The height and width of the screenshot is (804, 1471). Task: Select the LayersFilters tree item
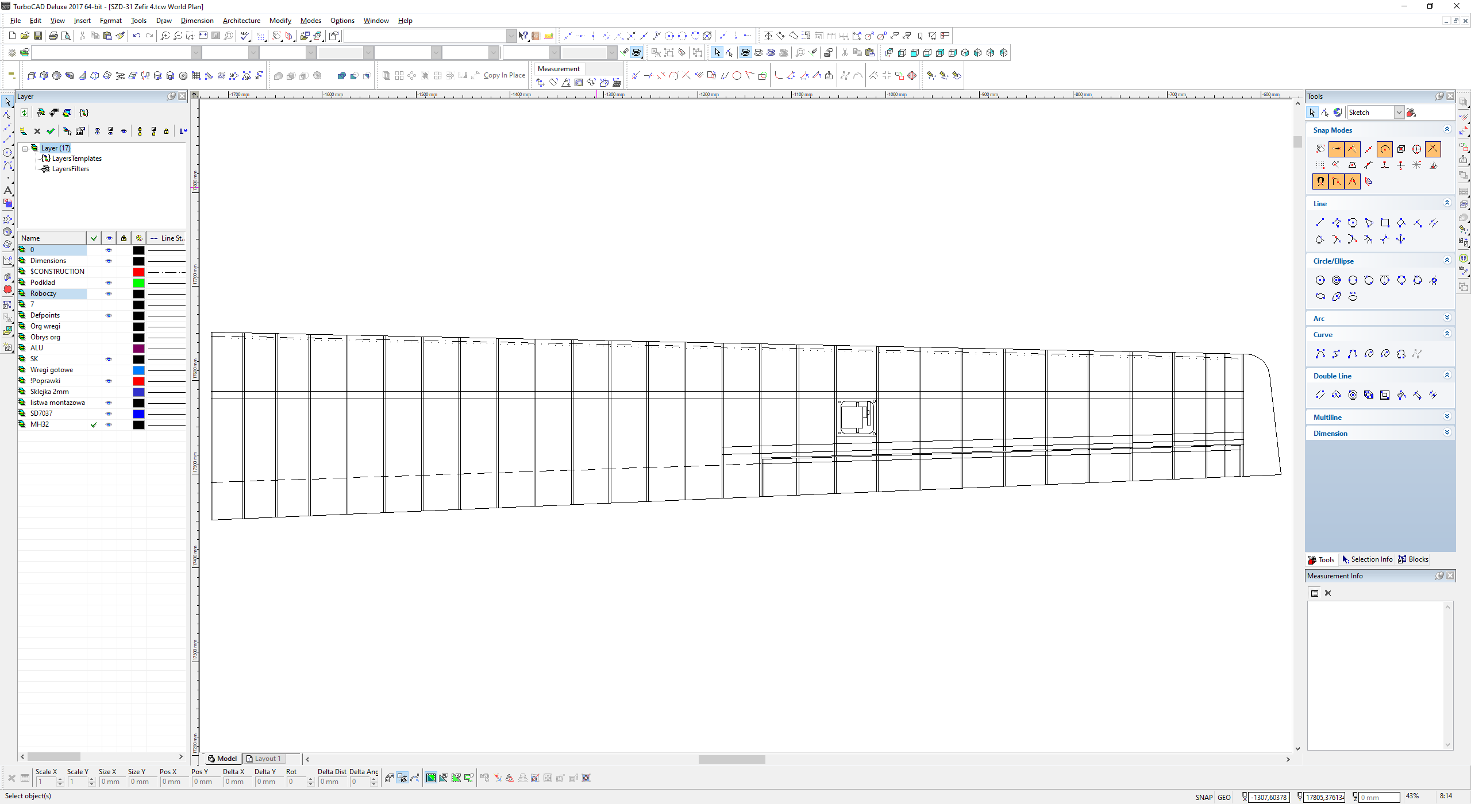click(70, 169)
